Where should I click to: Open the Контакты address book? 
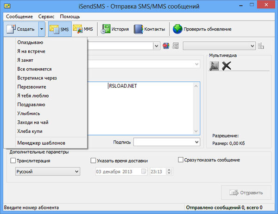pyautogui.click(x=149, y=29)
